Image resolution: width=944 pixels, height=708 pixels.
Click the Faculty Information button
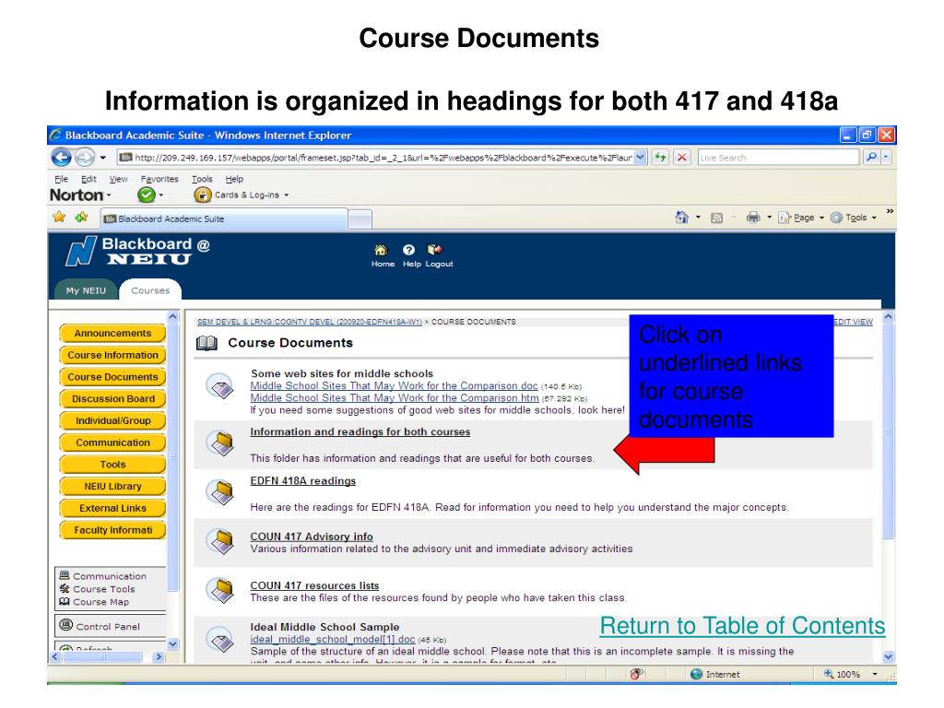pyautogui.click(x=112, y=530)
